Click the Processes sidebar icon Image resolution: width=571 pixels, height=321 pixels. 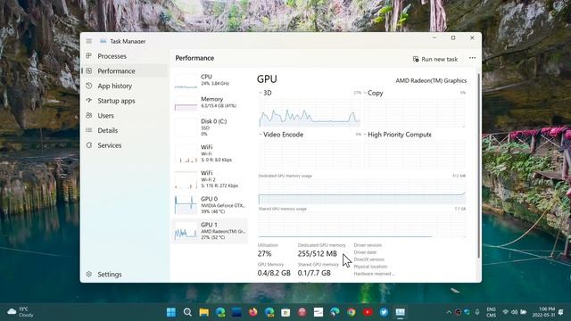[x=89, y=56]
